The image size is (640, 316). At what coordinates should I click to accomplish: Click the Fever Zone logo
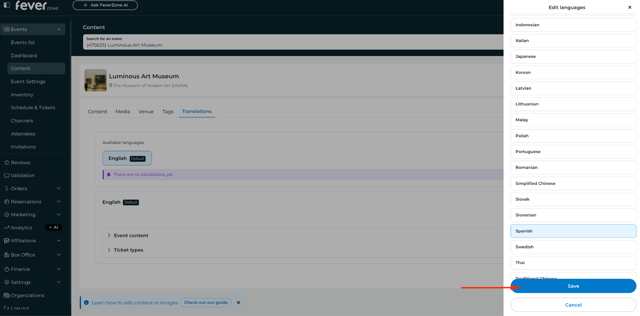[x=37, y=5]
